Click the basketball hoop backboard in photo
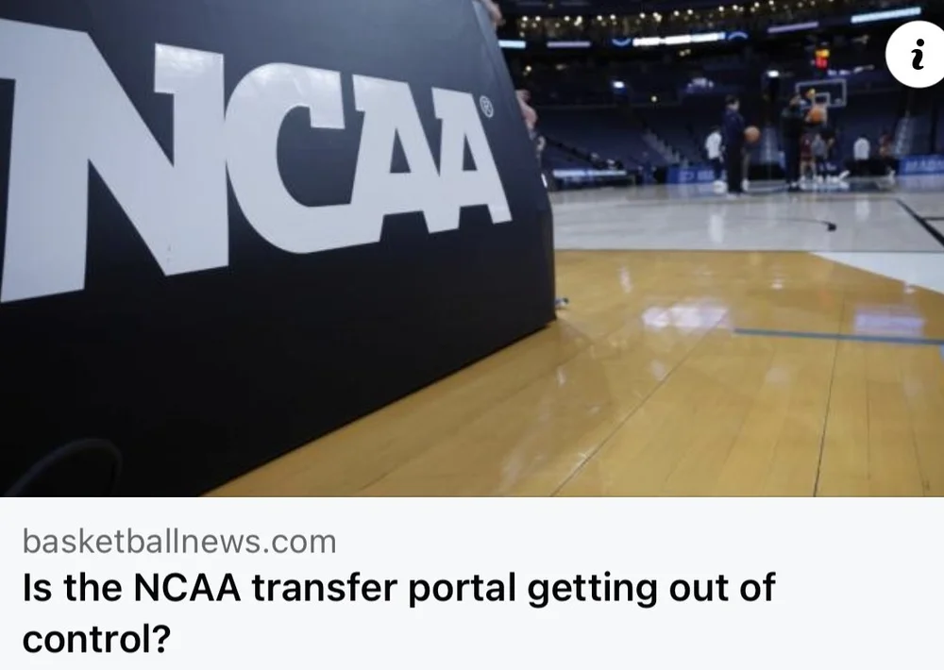The height and width of the screenshot is (670, 944). click(x=820, y=94)
